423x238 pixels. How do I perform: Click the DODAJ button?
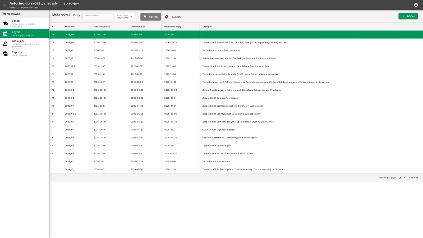pyautogui.click(x=408, y=16)
